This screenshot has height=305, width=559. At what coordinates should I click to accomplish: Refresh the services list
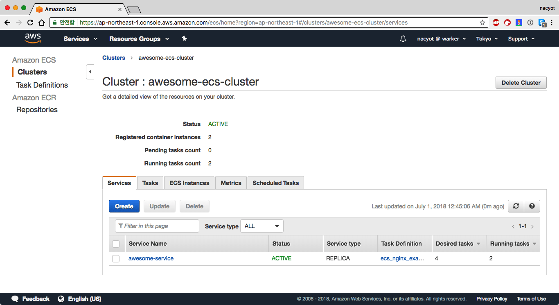(x=516, y=206)
